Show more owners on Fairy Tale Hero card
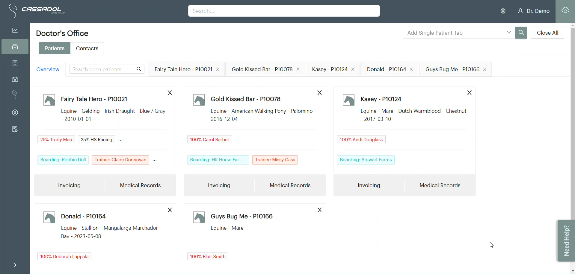The height and width of the screenshot is (274, 575). 120,140
